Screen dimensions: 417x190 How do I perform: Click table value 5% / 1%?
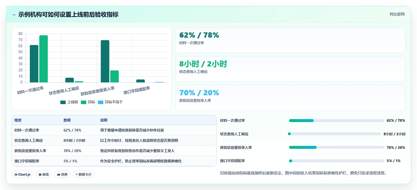click(70, 161)
